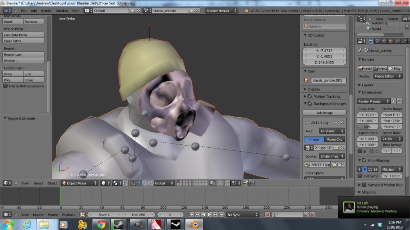This screenshot has width=410, height=230.
Task: Open Steam from the taskbar
Action: pyautogui.click(x=119, y=224)
